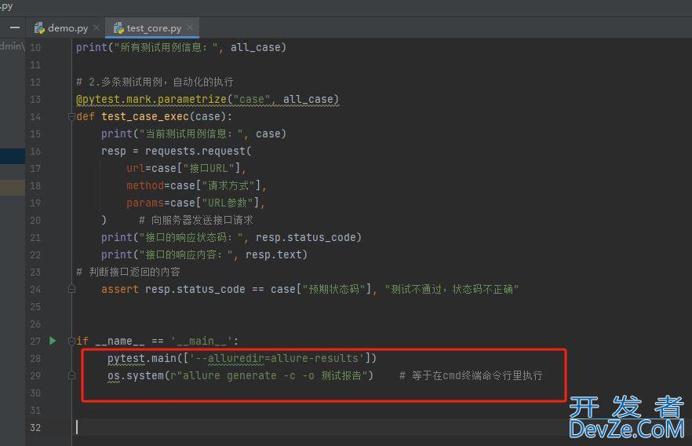This screenshot has height=446, width=692.
Task: Collapse the if __name__ block fold at line 27
Action: (x=71, y=341)
